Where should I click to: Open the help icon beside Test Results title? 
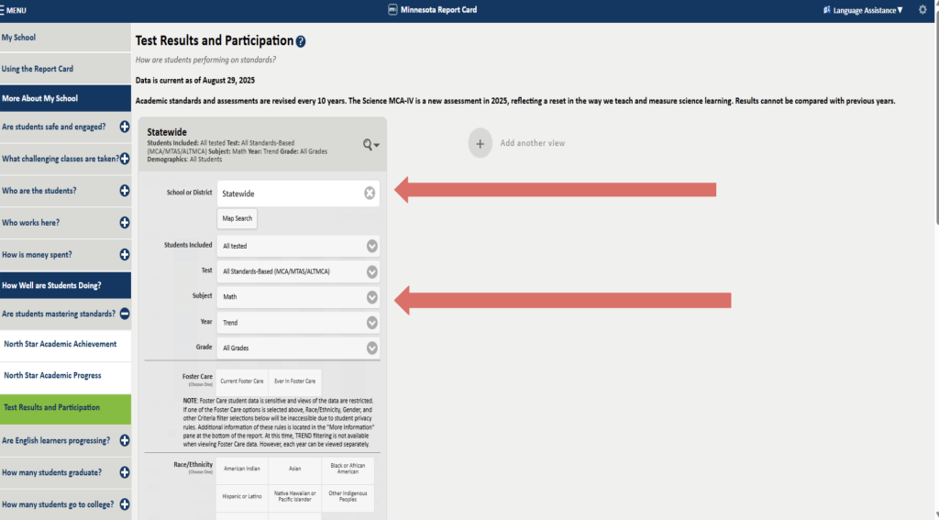[301, 41]
